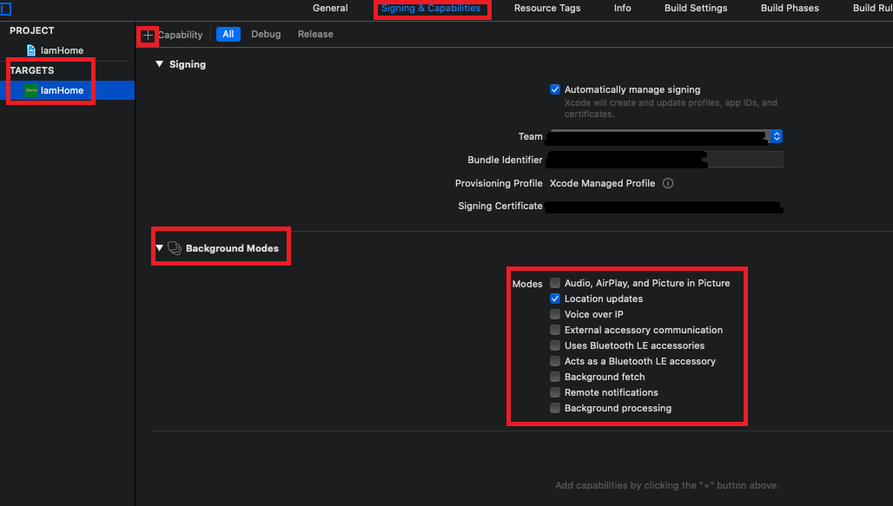Screen dimensions: 893x506
Task: Go to the Build Settings tab
Action: pos(696,8)
